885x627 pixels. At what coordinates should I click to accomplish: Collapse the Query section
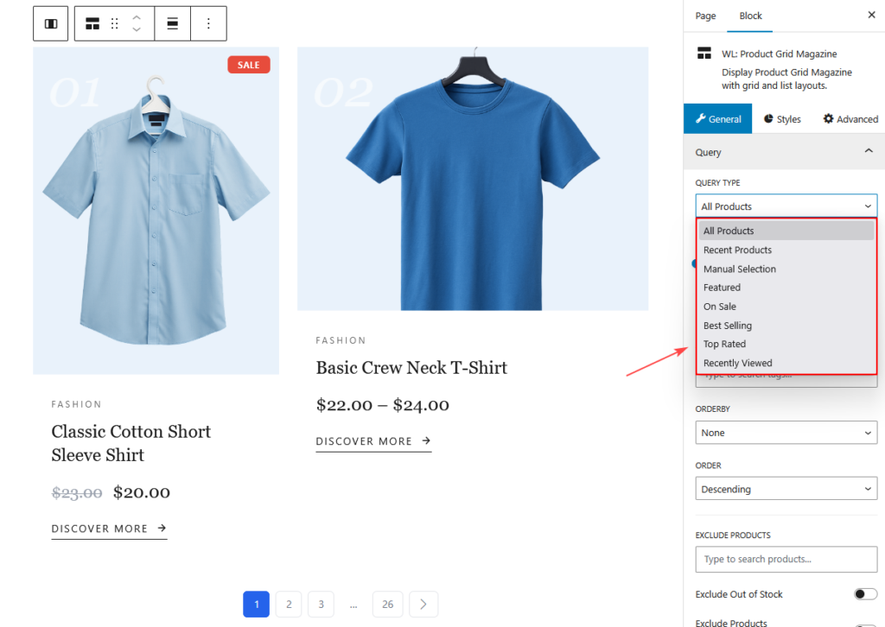click(869, 151)
